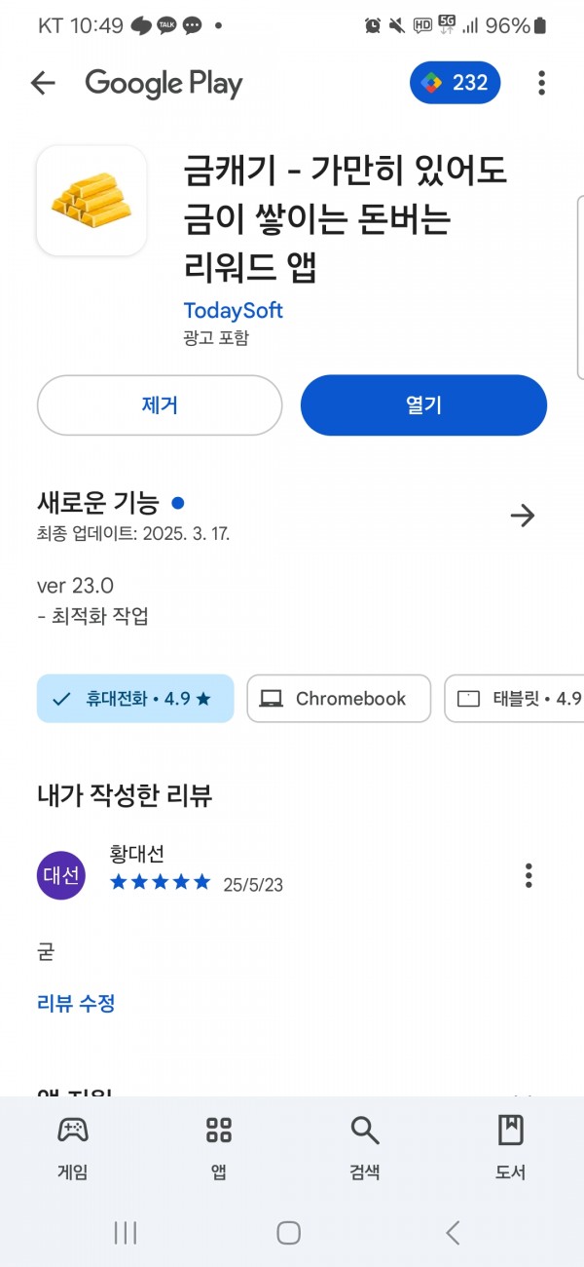584x1267 pixels.
Task: Open Play Points badge showing 232
Action: point(456,84)
